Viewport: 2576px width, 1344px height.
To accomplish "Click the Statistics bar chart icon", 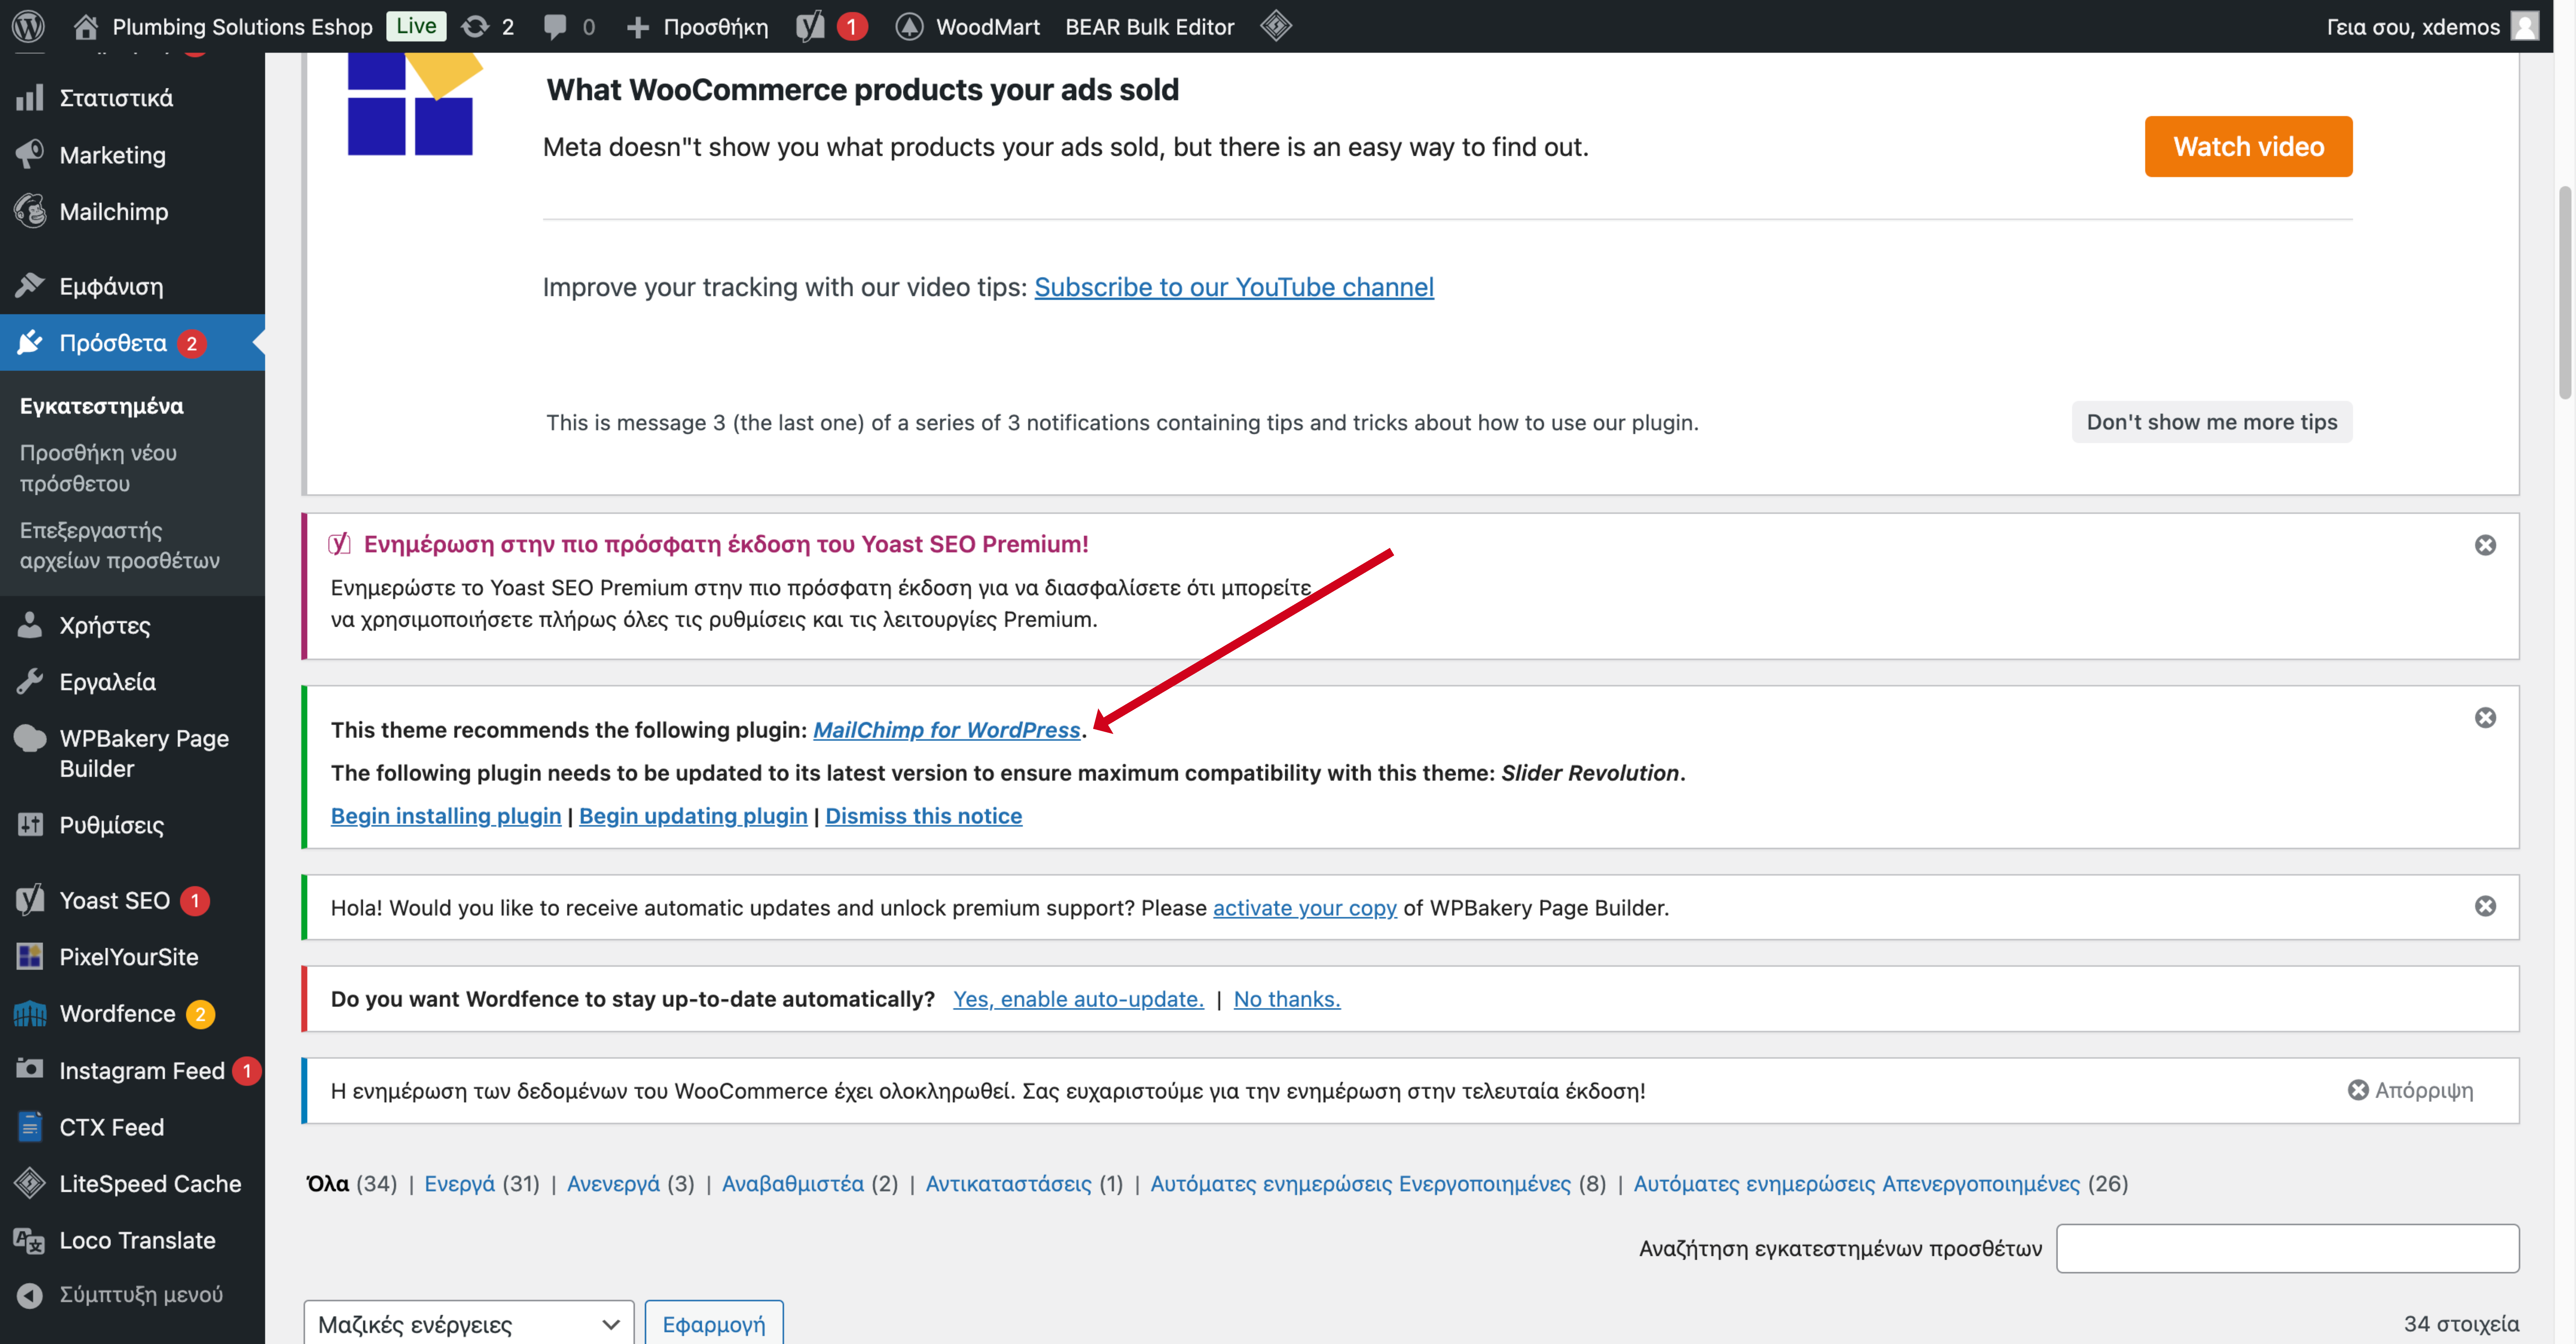I will point(30,98).
